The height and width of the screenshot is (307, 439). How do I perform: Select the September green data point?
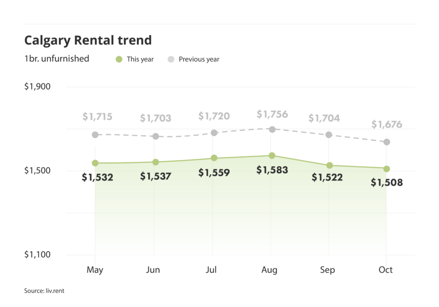(x=329, y=165)
